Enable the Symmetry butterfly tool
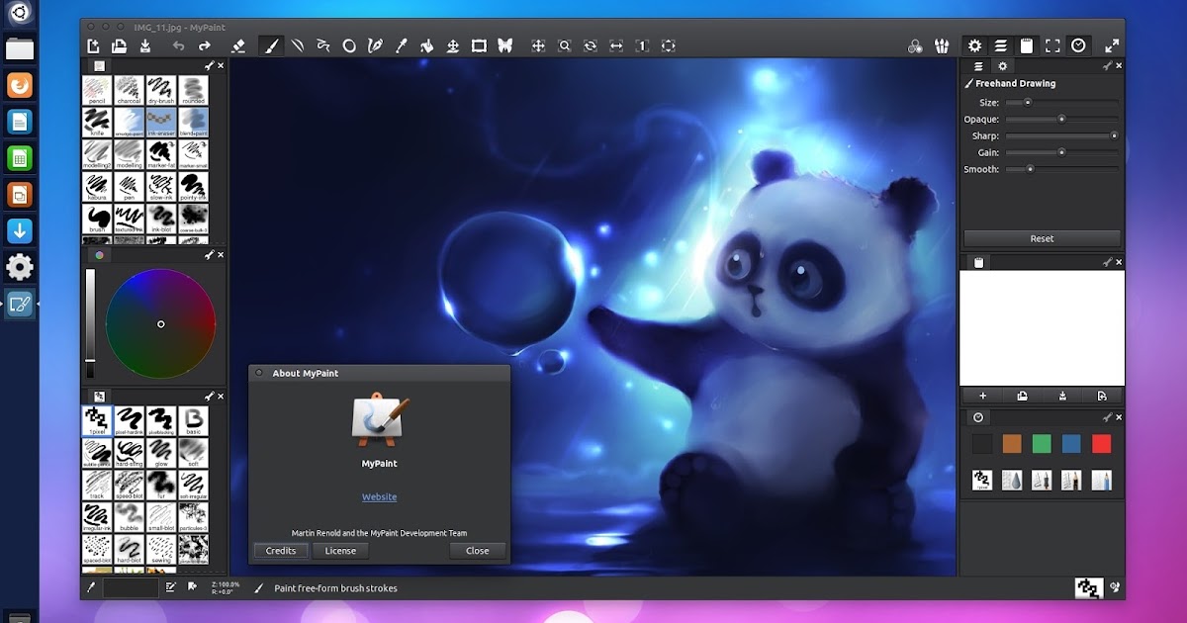The height and width of the screenshot is (623, 1187). tap(504, 45)
